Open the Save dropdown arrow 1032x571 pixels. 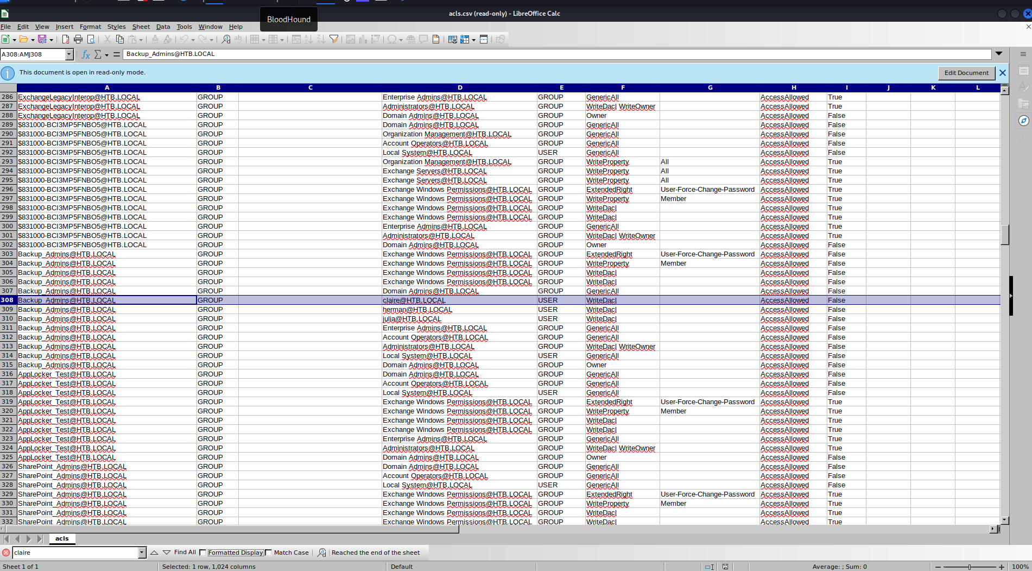point(52,40)
